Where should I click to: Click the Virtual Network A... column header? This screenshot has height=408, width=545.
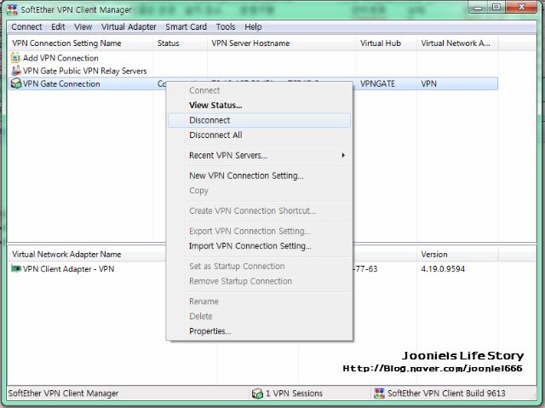coord(457,43)
